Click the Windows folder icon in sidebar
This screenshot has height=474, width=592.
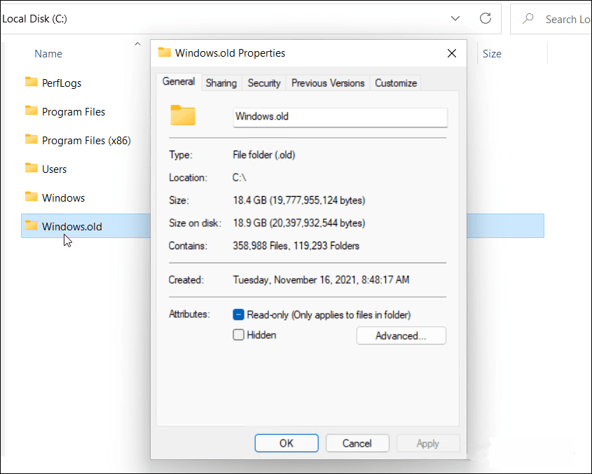(32, 197)
